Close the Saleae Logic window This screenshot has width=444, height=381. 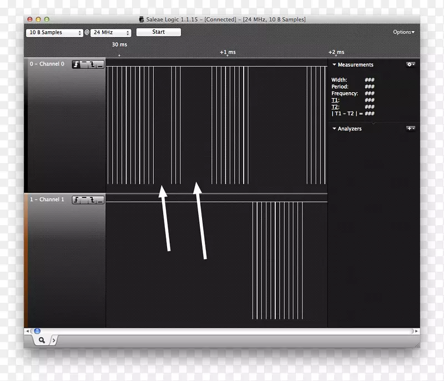click(x=30, y=19)
